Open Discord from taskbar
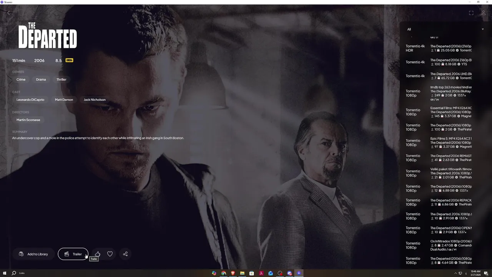Image resolution: width=492 pixels, height=277 pixels. point(289,273)
